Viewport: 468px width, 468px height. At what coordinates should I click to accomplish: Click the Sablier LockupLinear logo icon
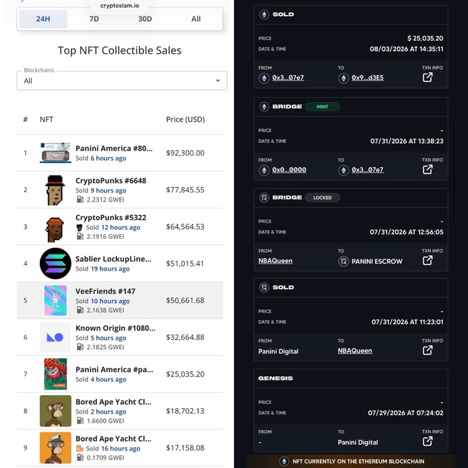[56, 264]
